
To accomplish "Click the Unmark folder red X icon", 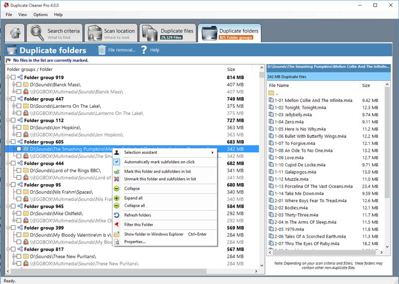I will (117, 179).
